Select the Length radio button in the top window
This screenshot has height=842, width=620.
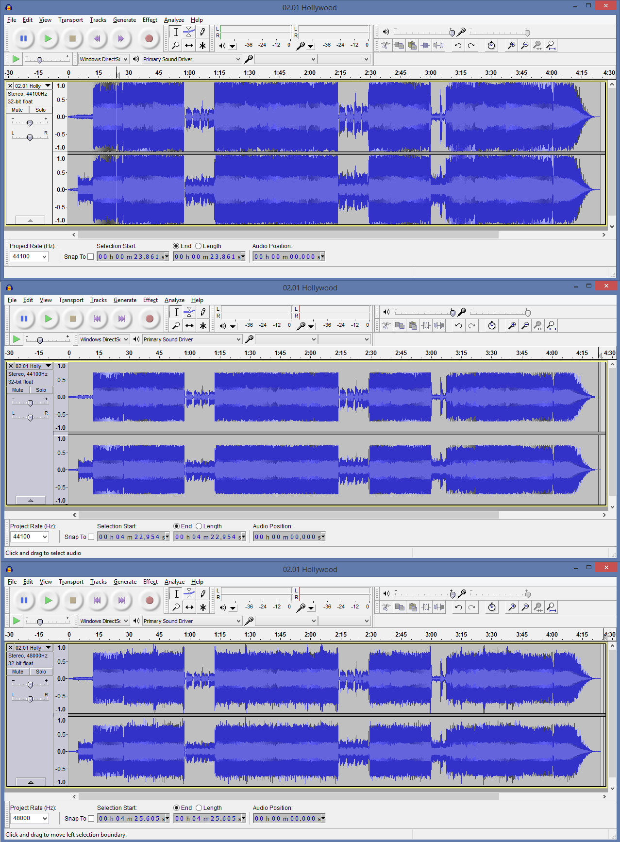tap(198, 246)
